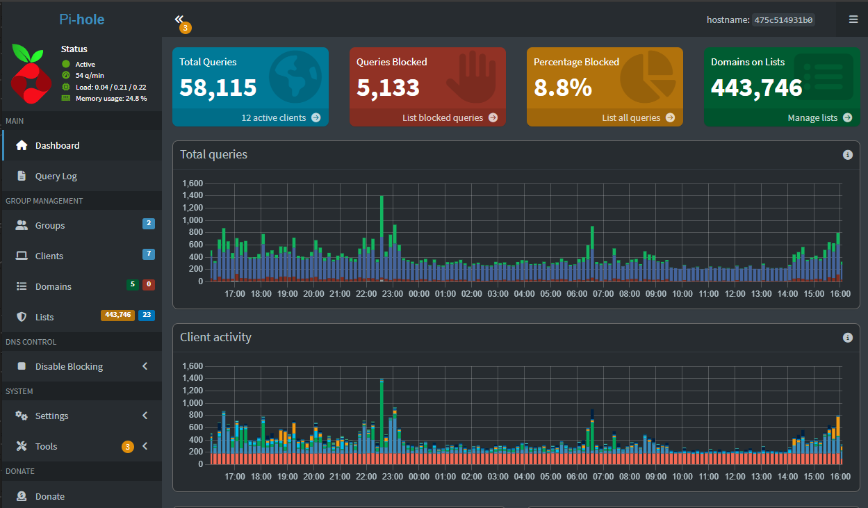Viewport: 868px width, 508px height.
Task: Open the Dashboard home icon
Action: 21,145
